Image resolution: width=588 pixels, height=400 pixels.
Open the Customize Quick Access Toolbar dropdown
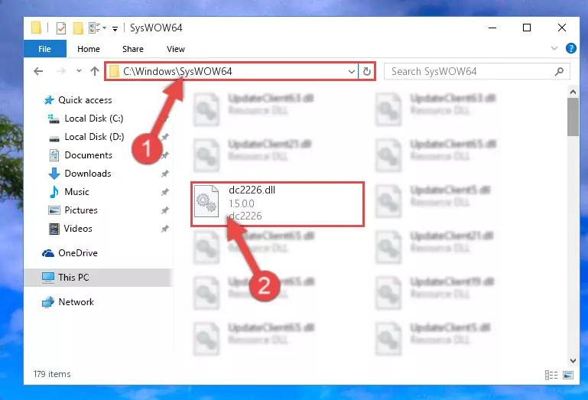point(115,28)
